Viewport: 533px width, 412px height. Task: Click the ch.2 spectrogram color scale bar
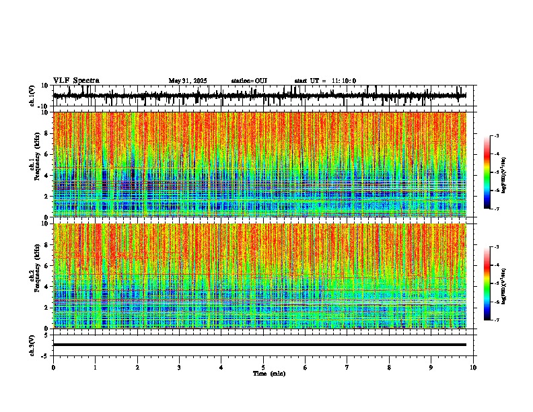coord(487,283)
